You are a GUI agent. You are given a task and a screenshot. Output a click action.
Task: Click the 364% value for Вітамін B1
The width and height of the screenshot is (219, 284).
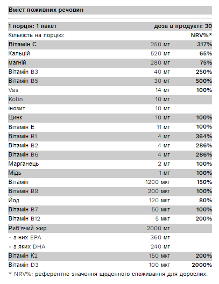(x=203, y=136)
